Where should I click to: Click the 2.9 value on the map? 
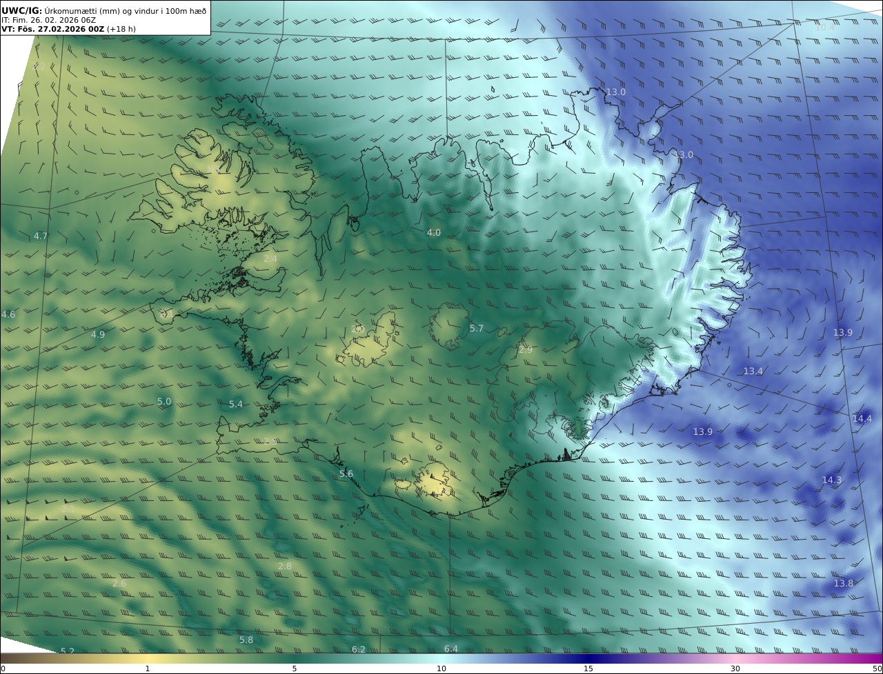click(x=526, y=349)
